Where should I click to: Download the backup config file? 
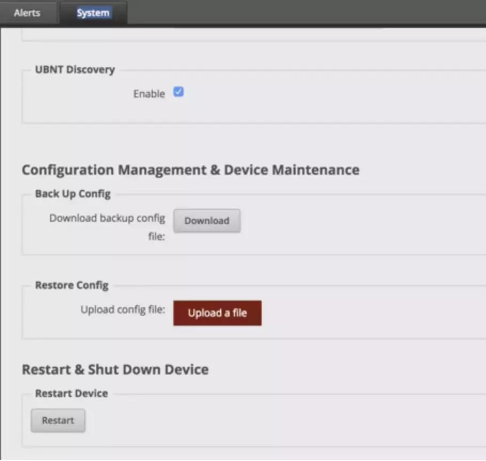tap(207, 221)
